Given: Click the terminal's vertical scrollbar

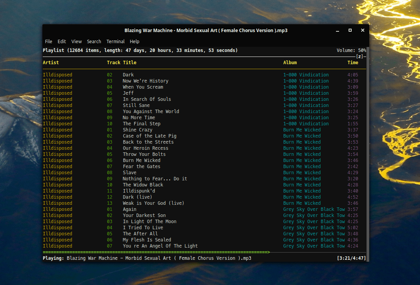Looking at the screenshot, I should (x=367, y=154).
